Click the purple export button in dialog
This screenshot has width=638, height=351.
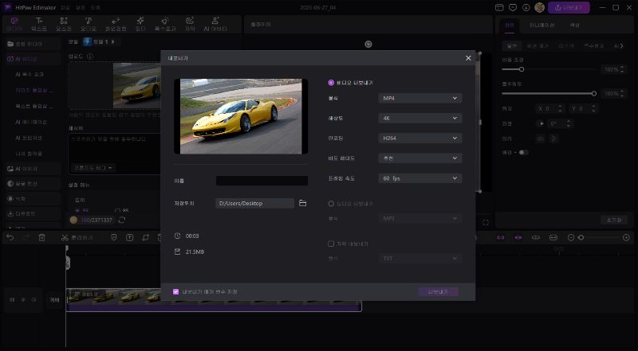click(438, 292)
